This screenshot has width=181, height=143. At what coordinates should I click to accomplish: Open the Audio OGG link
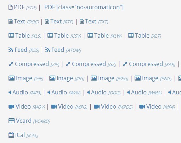point(104,93)
